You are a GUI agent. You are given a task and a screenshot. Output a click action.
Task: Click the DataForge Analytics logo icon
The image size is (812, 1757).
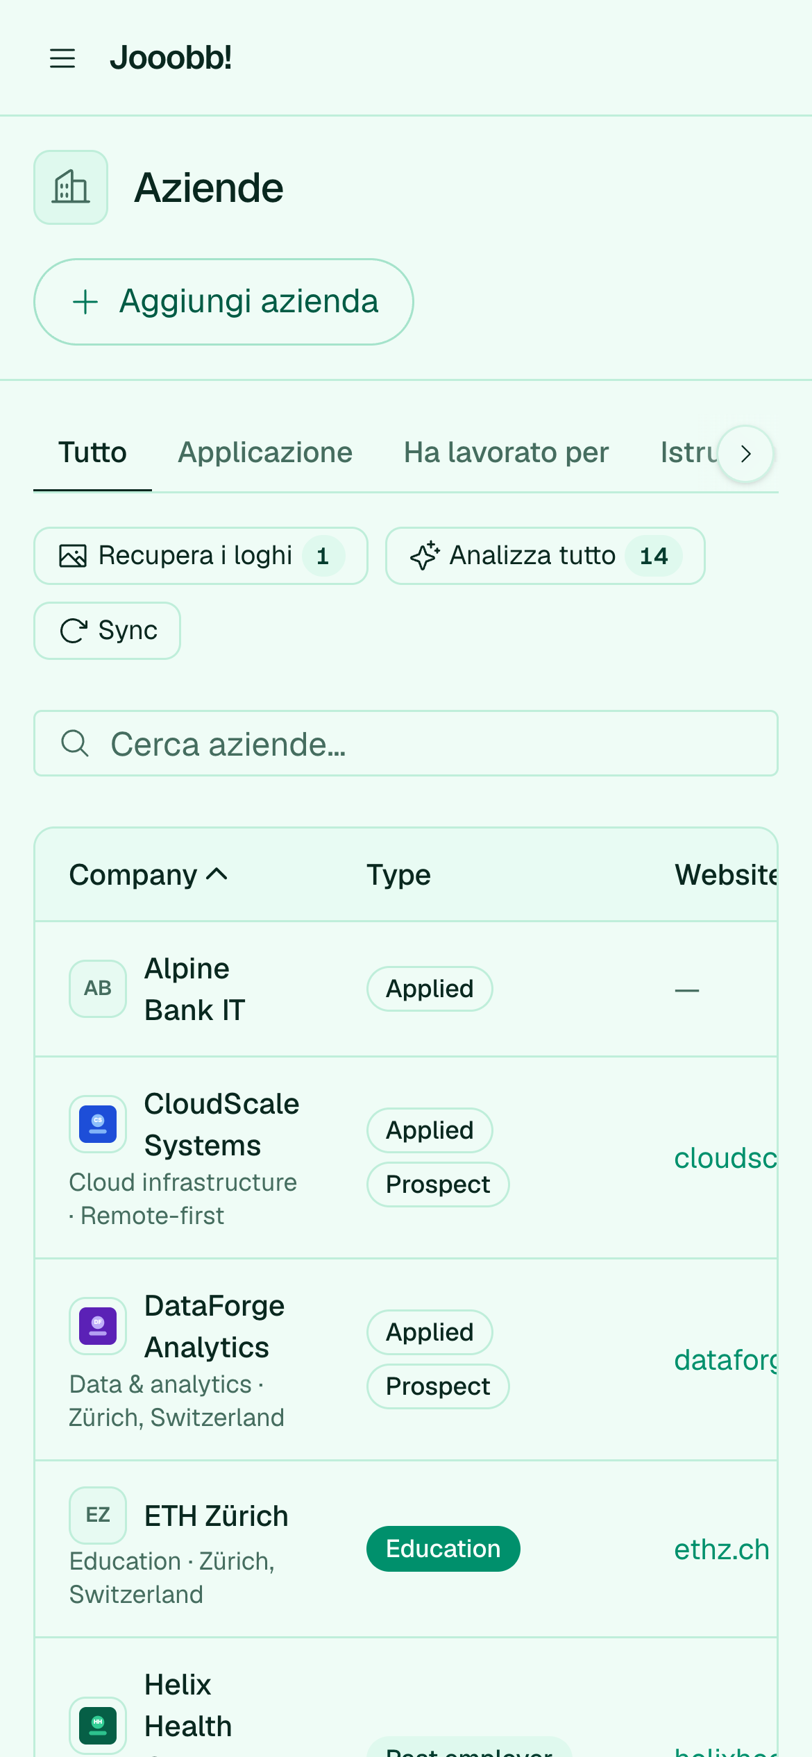tap(98, 1326)
